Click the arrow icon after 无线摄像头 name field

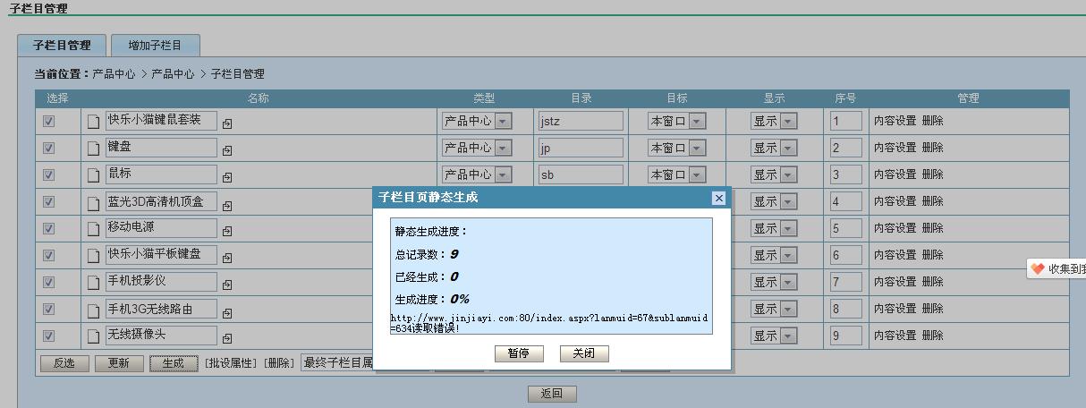[227, 339]
